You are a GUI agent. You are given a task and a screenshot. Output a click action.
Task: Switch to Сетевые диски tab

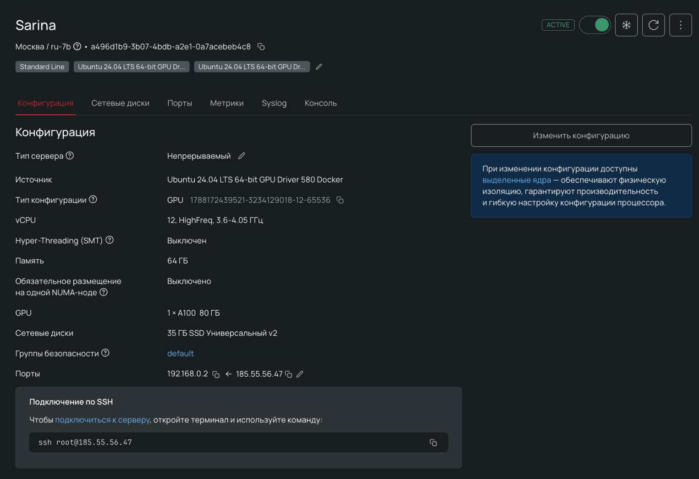[x=121, y=103]
